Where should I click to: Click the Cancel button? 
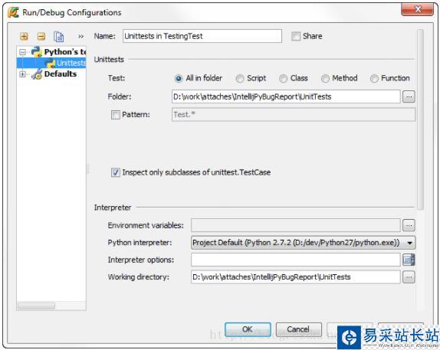(299, 329)
